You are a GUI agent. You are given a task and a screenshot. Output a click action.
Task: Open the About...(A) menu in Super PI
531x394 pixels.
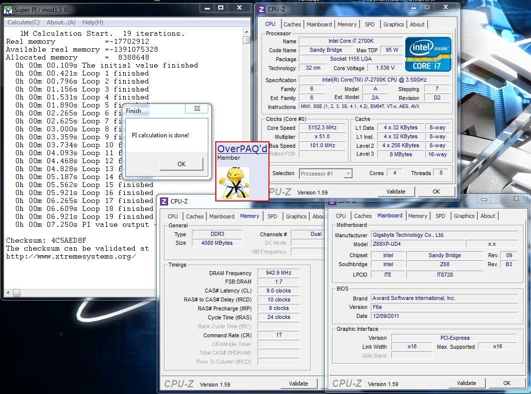61,22
